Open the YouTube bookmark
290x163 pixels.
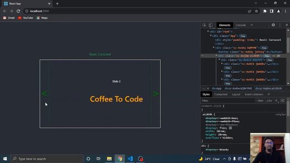(x=25, y=18)
